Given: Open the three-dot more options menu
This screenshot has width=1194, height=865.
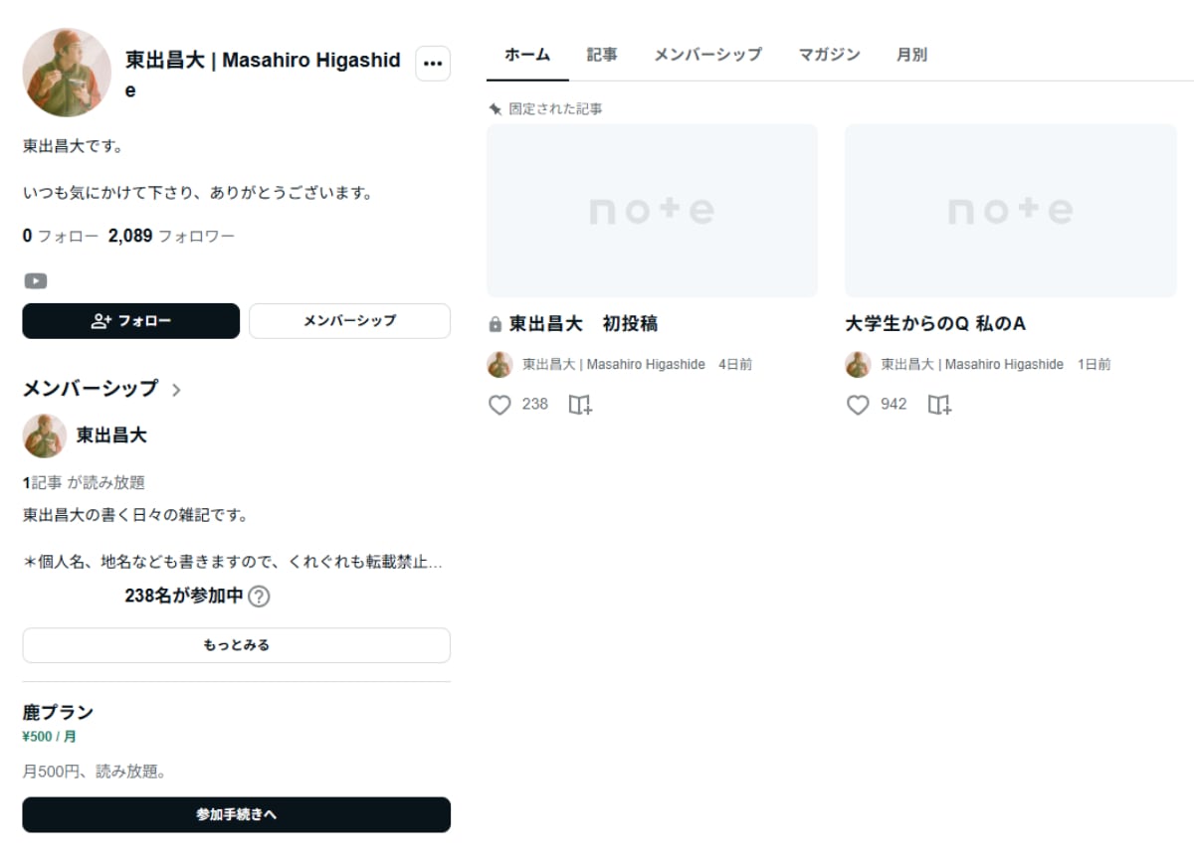Looking at the screenshot, I should 433,64.
